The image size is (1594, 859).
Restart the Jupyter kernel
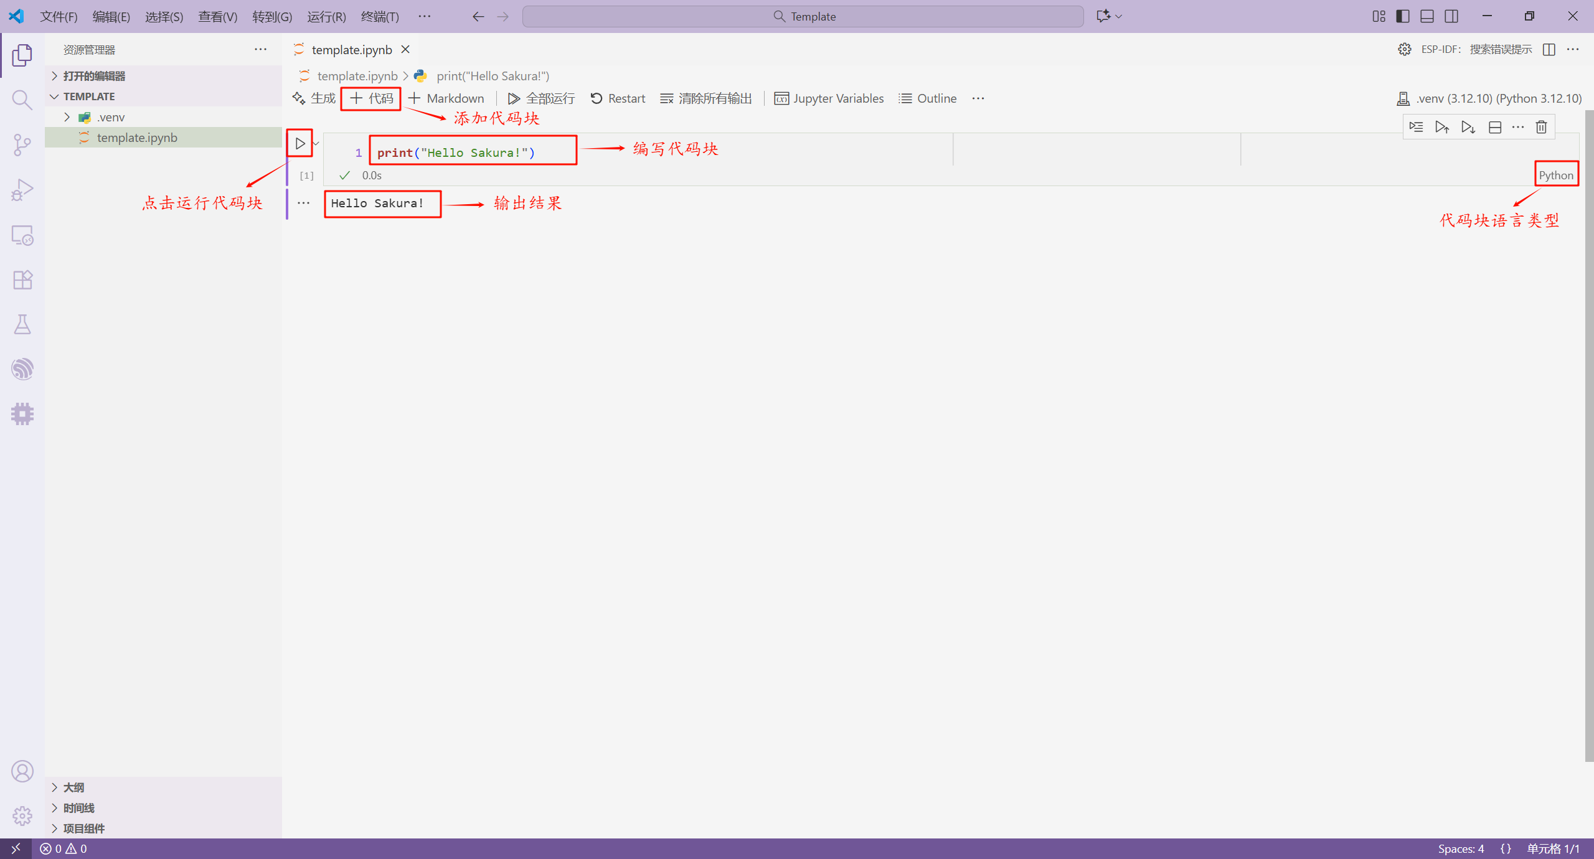(617, 98)
